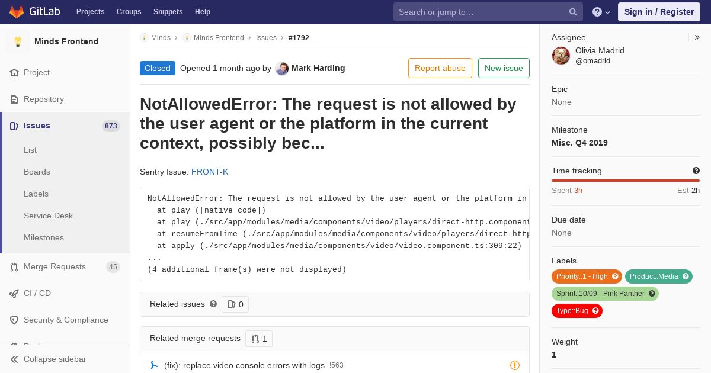The image size is (711, 373).
Task: Open the FRONT-K Sentry issue link
Action: click(210, 172)
